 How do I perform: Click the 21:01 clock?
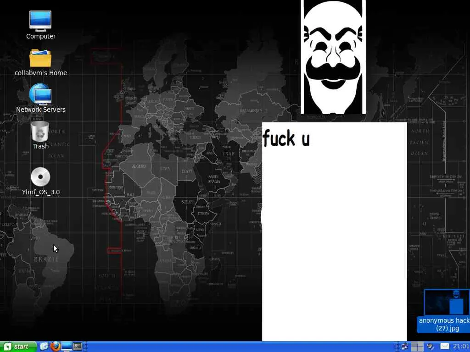[x=461, y=346]
